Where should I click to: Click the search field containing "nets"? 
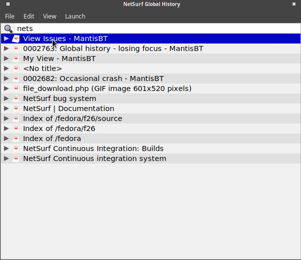(150, 28)
